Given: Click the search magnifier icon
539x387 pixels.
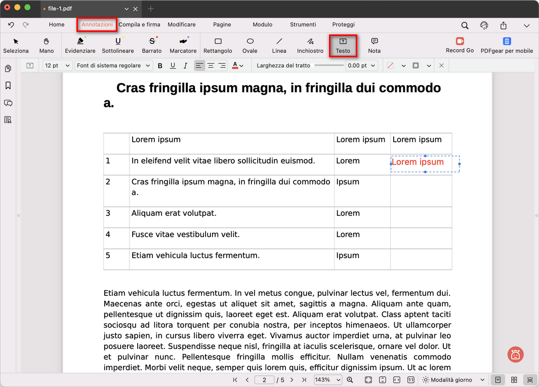Looking at the screenshot, I should (x=465, y=25).
